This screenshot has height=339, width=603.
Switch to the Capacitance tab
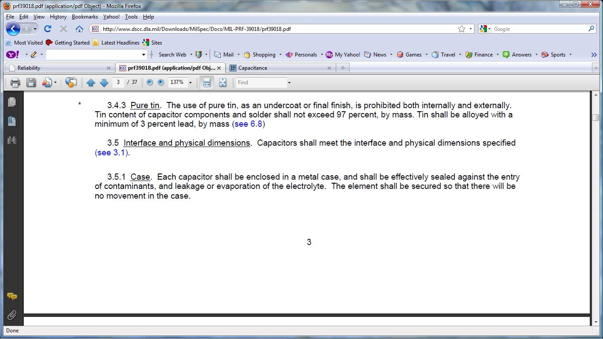coord(280,68)
